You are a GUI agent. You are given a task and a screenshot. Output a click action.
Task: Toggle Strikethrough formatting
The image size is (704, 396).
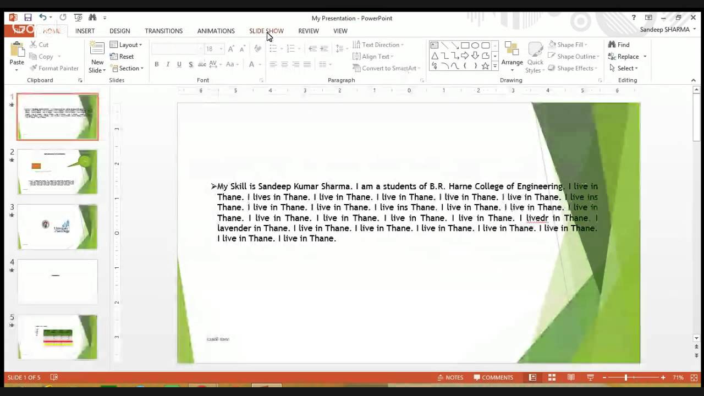pyautogui.click(x=202, y=64)
